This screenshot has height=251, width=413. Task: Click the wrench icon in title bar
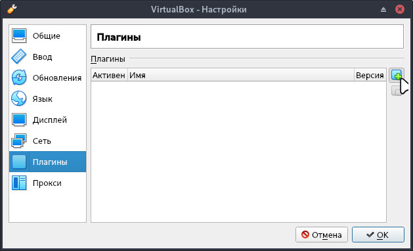tap(12, 9)
